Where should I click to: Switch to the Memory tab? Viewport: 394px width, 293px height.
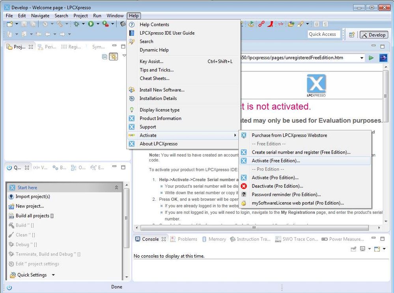214,239
